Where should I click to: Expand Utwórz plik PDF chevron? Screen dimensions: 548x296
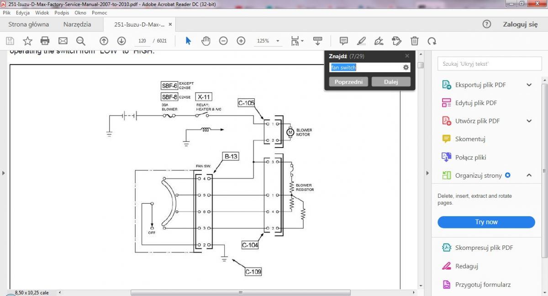(x=529, y=121)
